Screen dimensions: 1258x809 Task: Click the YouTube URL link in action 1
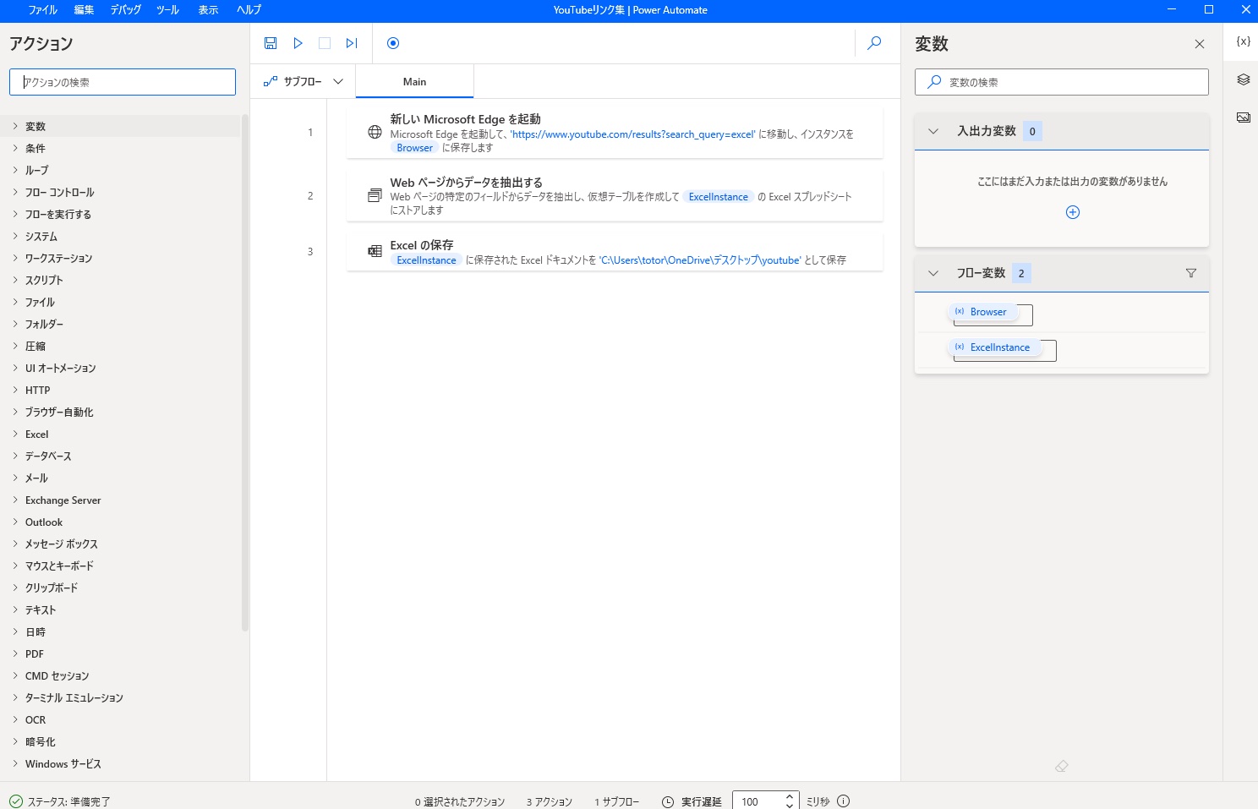[x=632, y=134]
